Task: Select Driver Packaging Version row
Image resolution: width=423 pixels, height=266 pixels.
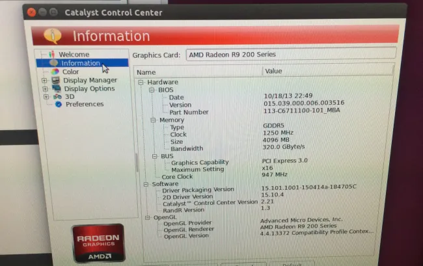Action: 198,190
